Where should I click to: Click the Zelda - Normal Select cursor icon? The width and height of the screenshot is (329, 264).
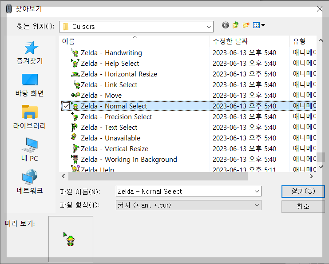click(x=75, y=106)
